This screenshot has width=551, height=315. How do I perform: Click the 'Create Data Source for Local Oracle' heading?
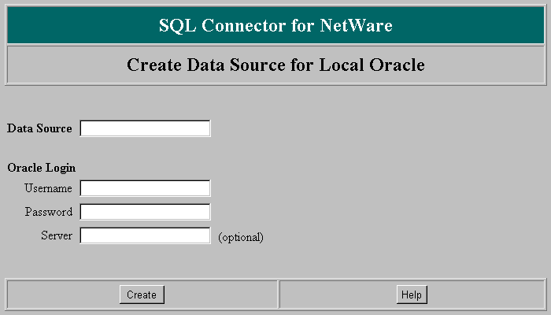[x=275, y=65]
